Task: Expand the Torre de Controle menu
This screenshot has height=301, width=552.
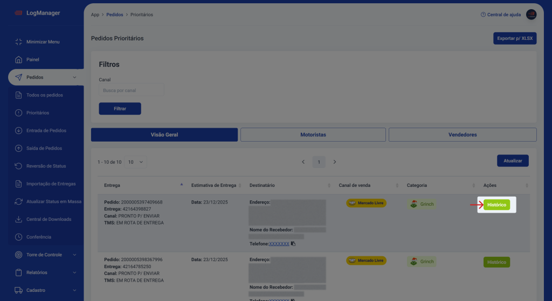Action: (x=74, y=255)
